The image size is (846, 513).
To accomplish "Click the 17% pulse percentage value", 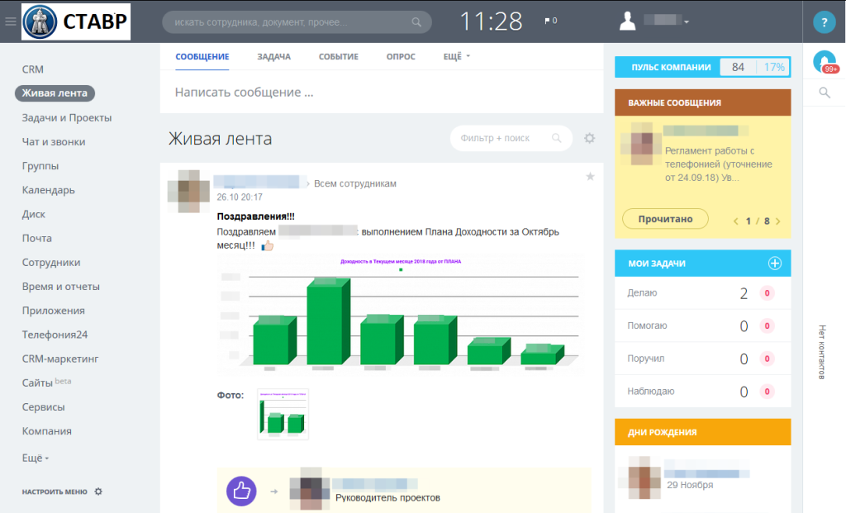I will pyautogui.click(x=773, y=67).
